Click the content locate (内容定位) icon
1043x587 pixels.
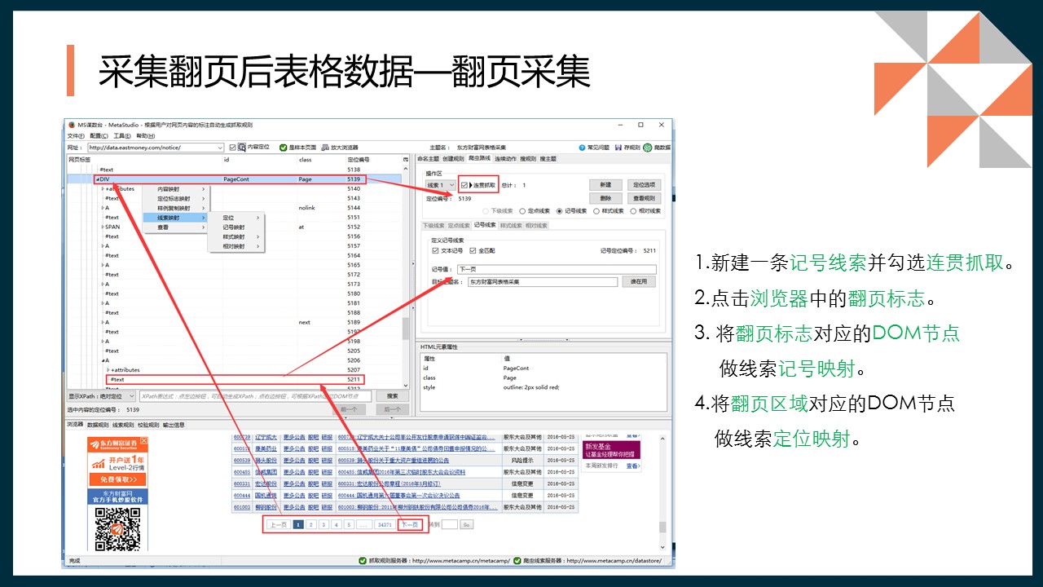pyautogui.click(x=242, y=148)
